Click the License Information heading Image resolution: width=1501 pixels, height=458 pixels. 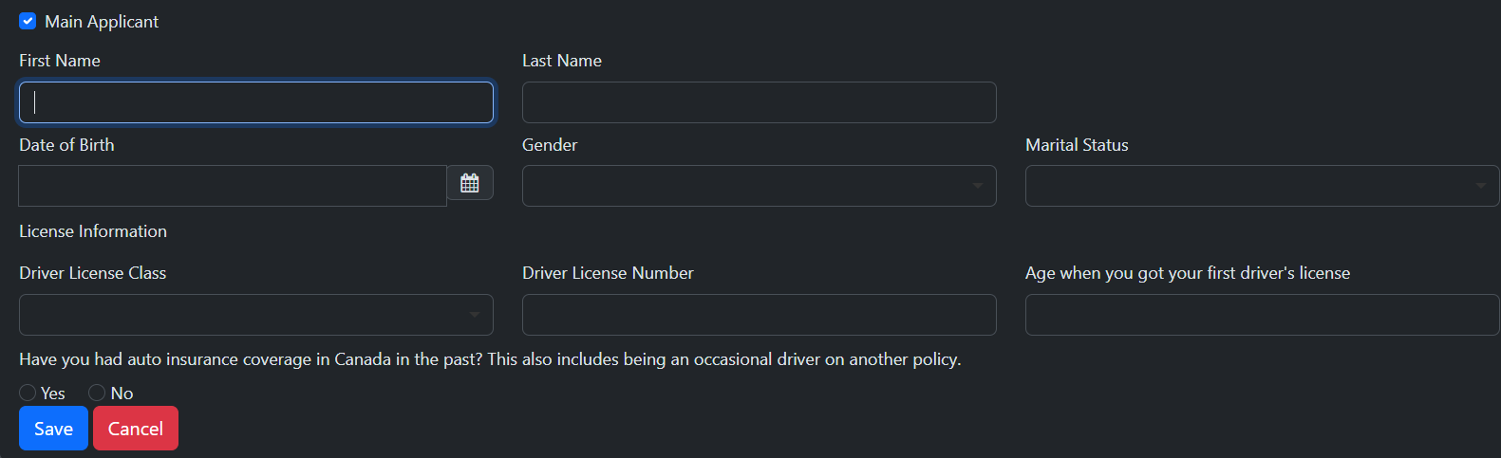pyautogui.click(x=93, y=231)
